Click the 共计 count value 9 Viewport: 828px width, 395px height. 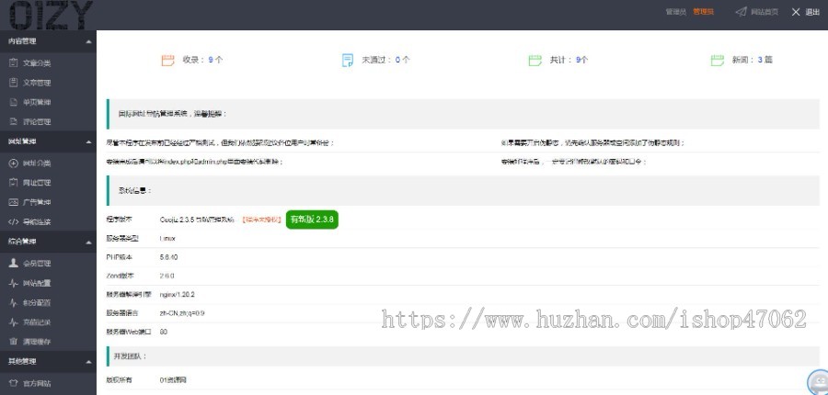pyautogui.click(x=579, y=60)
